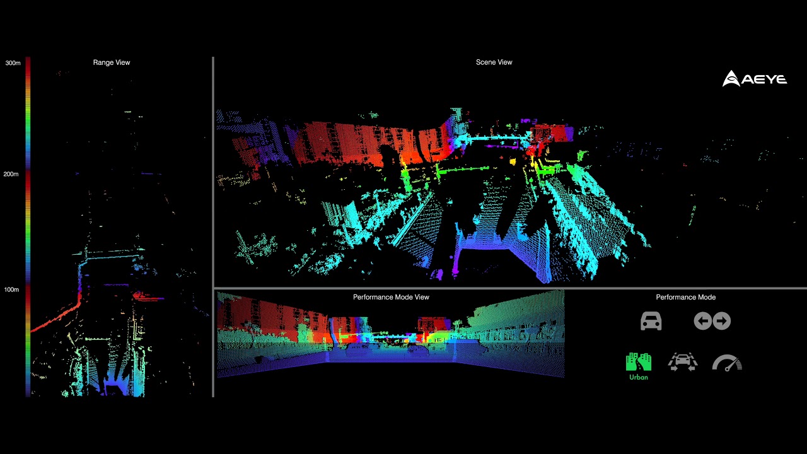This screenshot has height=454, width=807.
Task: Click the 100m range scale label
Action: [x=11, y=290]
